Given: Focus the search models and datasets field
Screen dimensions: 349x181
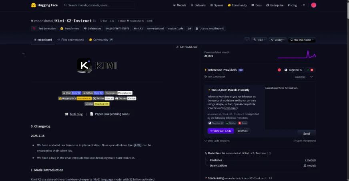Looking at the screenshot, I should [98, 5].
